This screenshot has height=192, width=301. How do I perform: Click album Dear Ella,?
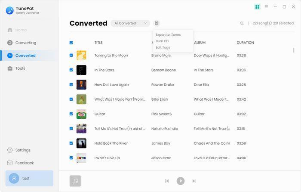tap(202, 84)
